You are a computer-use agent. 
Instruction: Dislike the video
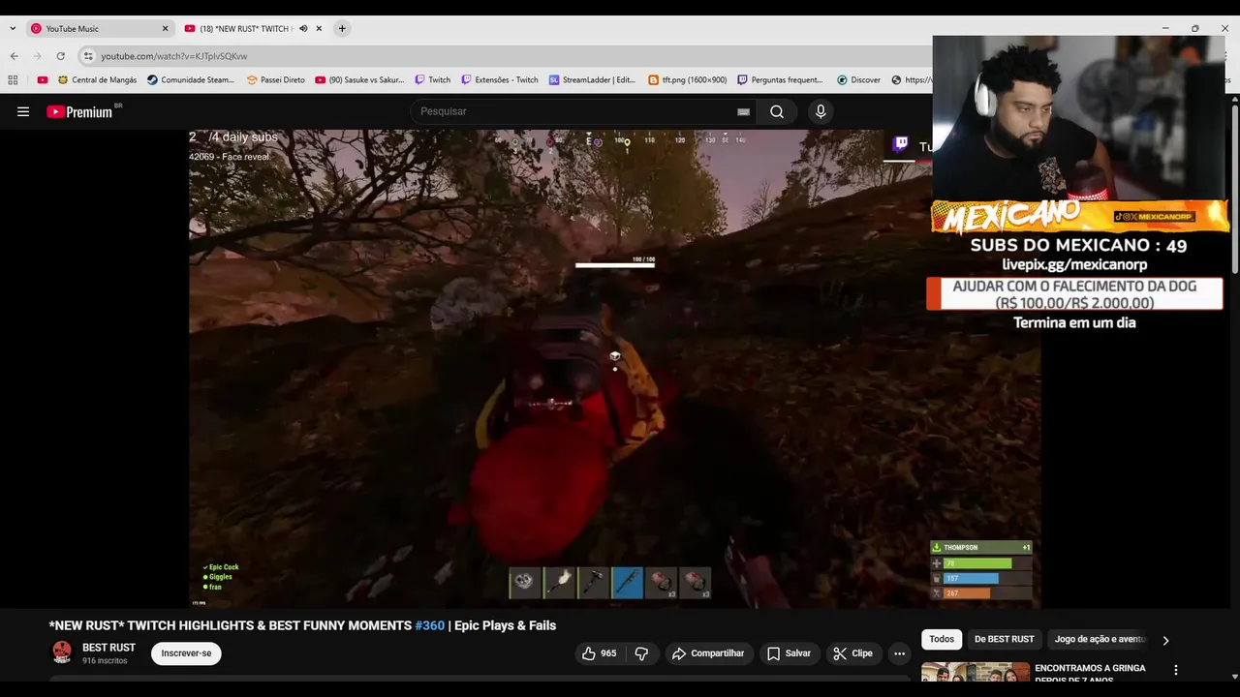click(641, 653)
